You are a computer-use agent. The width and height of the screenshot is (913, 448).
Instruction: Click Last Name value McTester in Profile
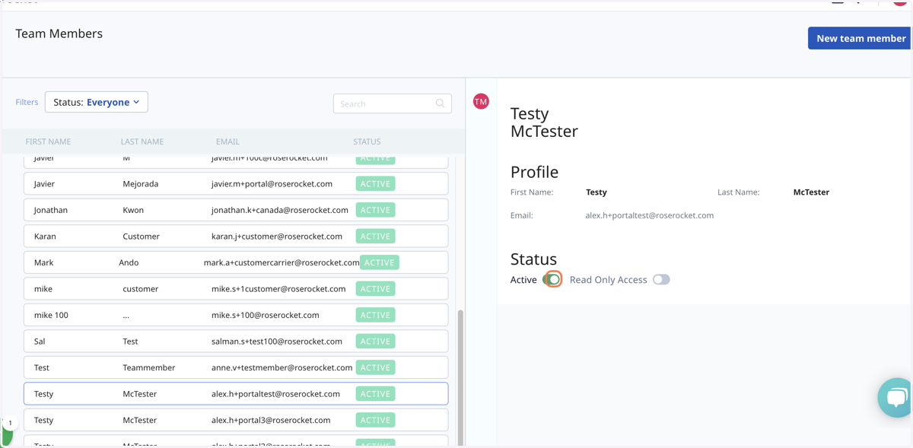click(x=811, y=192)
